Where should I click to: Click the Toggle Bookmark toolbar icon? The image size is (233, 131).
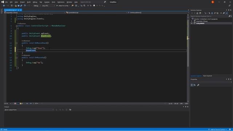pos(94,6)
